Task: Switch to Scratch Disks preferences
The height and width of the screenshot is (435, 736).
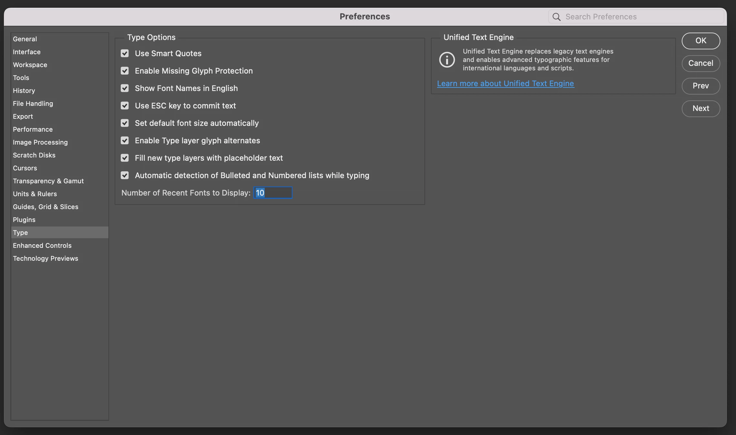Action: 34,155
